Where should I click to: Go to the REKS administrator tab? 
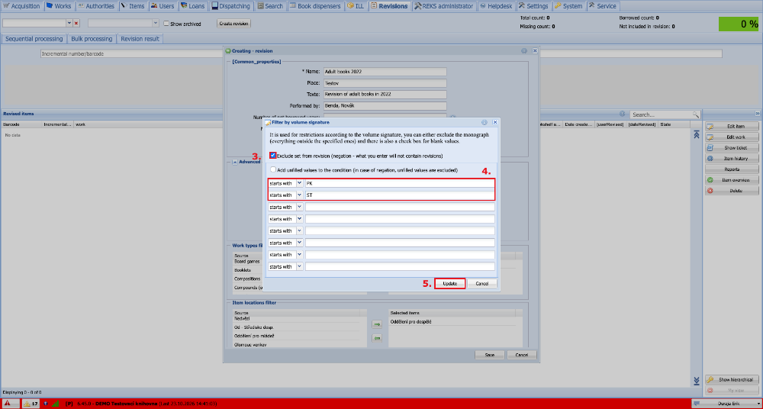coord(444,6)
